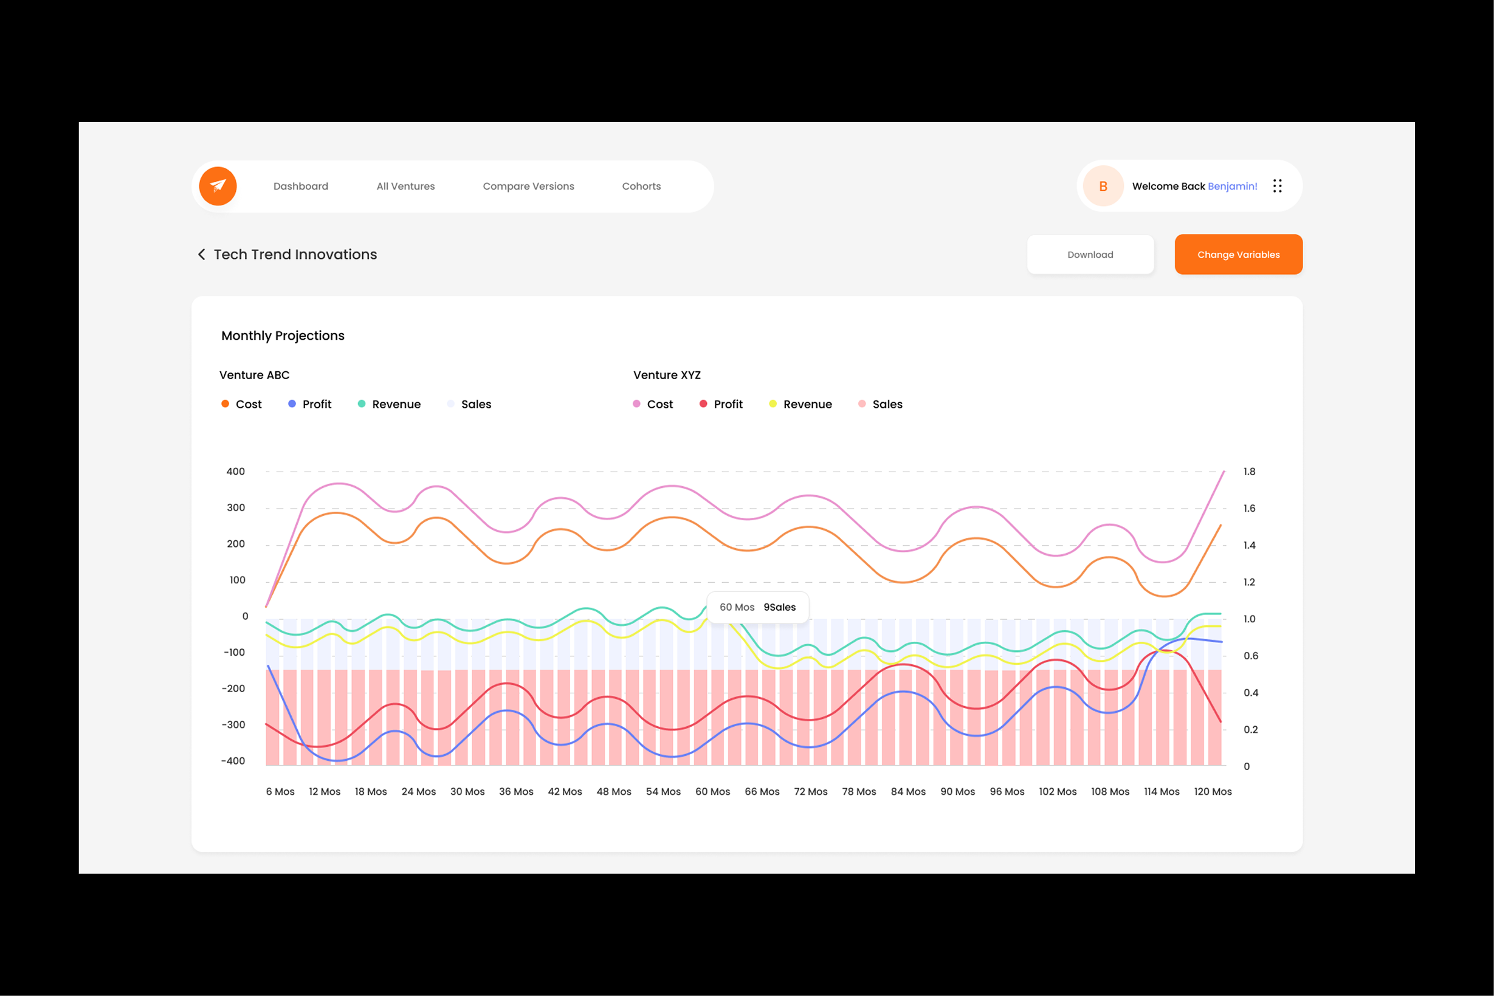This screenshot has height=996, width=1494.
Task: Click the Download button
Action: tap(1090, 255)
